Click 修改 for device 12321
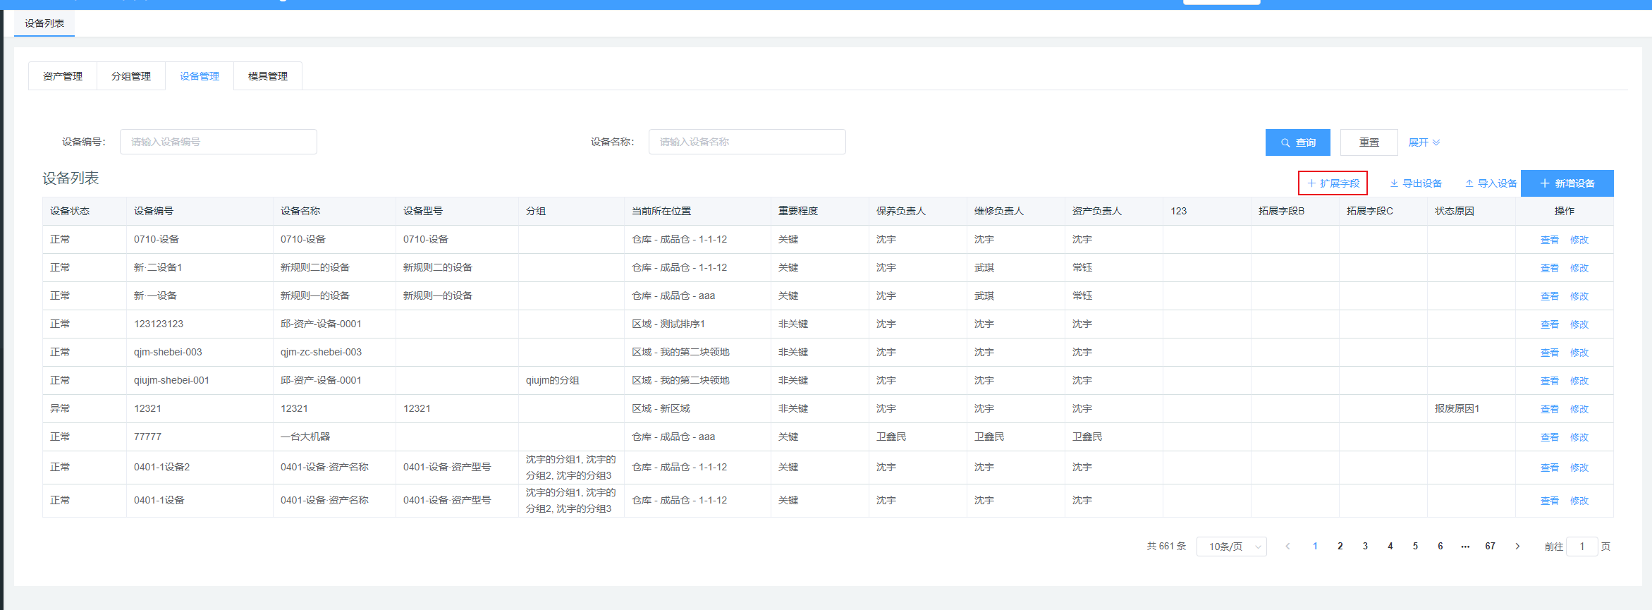1652x610 pixels. tap(1579, 409)
